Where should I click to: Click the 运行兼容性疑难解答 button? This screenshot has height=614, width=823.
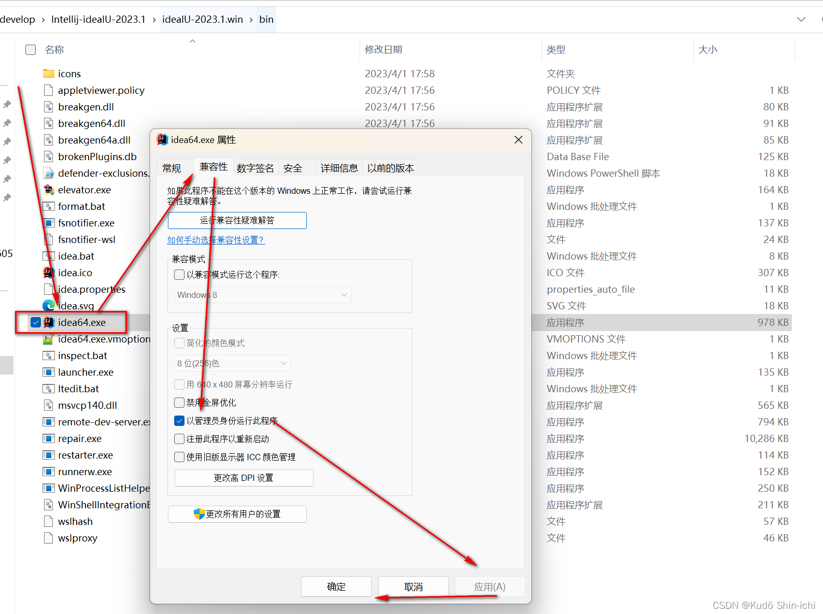pyautogui.click(x=237, y=220)
